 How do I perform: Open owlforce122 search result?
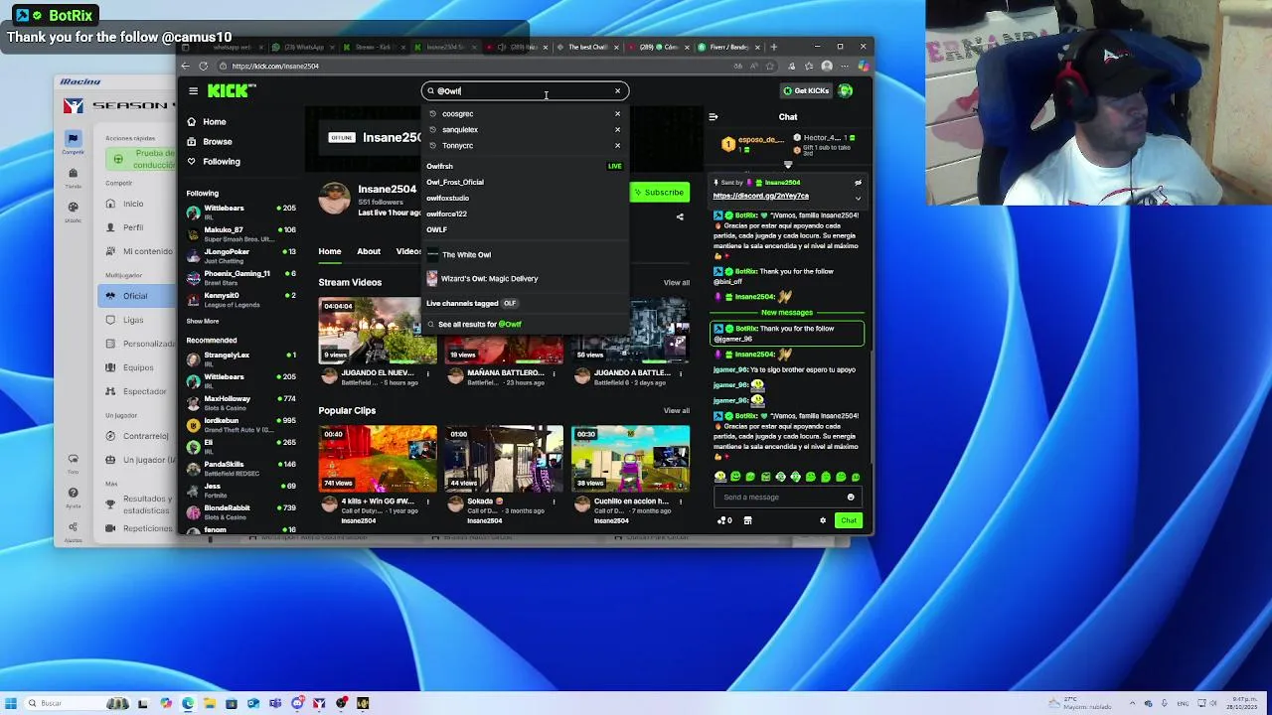tap(525, 214)
